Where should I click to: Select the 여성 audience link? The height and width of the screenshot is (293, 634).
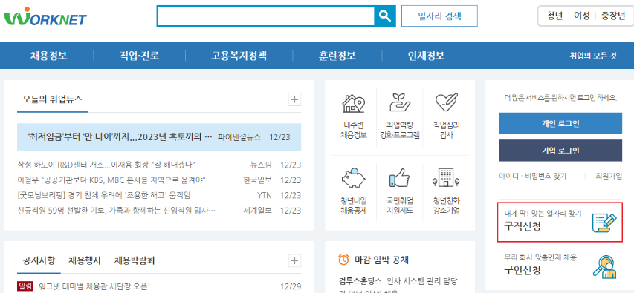click(582, 16)
